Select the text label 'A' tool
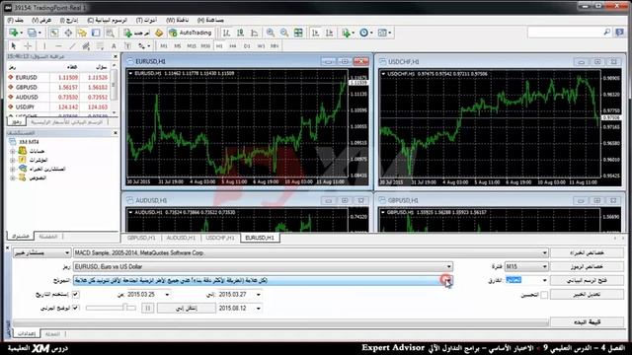The width and height of the screenshot is (632, 355). [114, 46]
